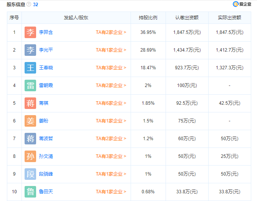The height and width of the screenshot is (201, 257).
Task: Expand TA有1家企业 for 鲁田天
Action: tap(111, 192)
